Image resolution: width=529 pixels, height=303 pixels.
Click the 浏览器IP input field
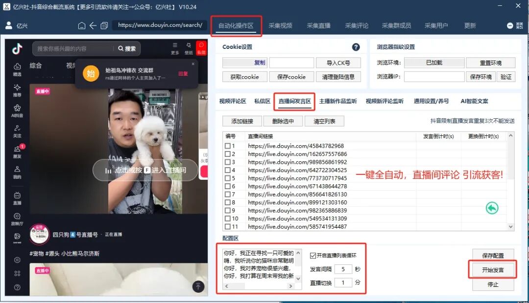point(434,77)
